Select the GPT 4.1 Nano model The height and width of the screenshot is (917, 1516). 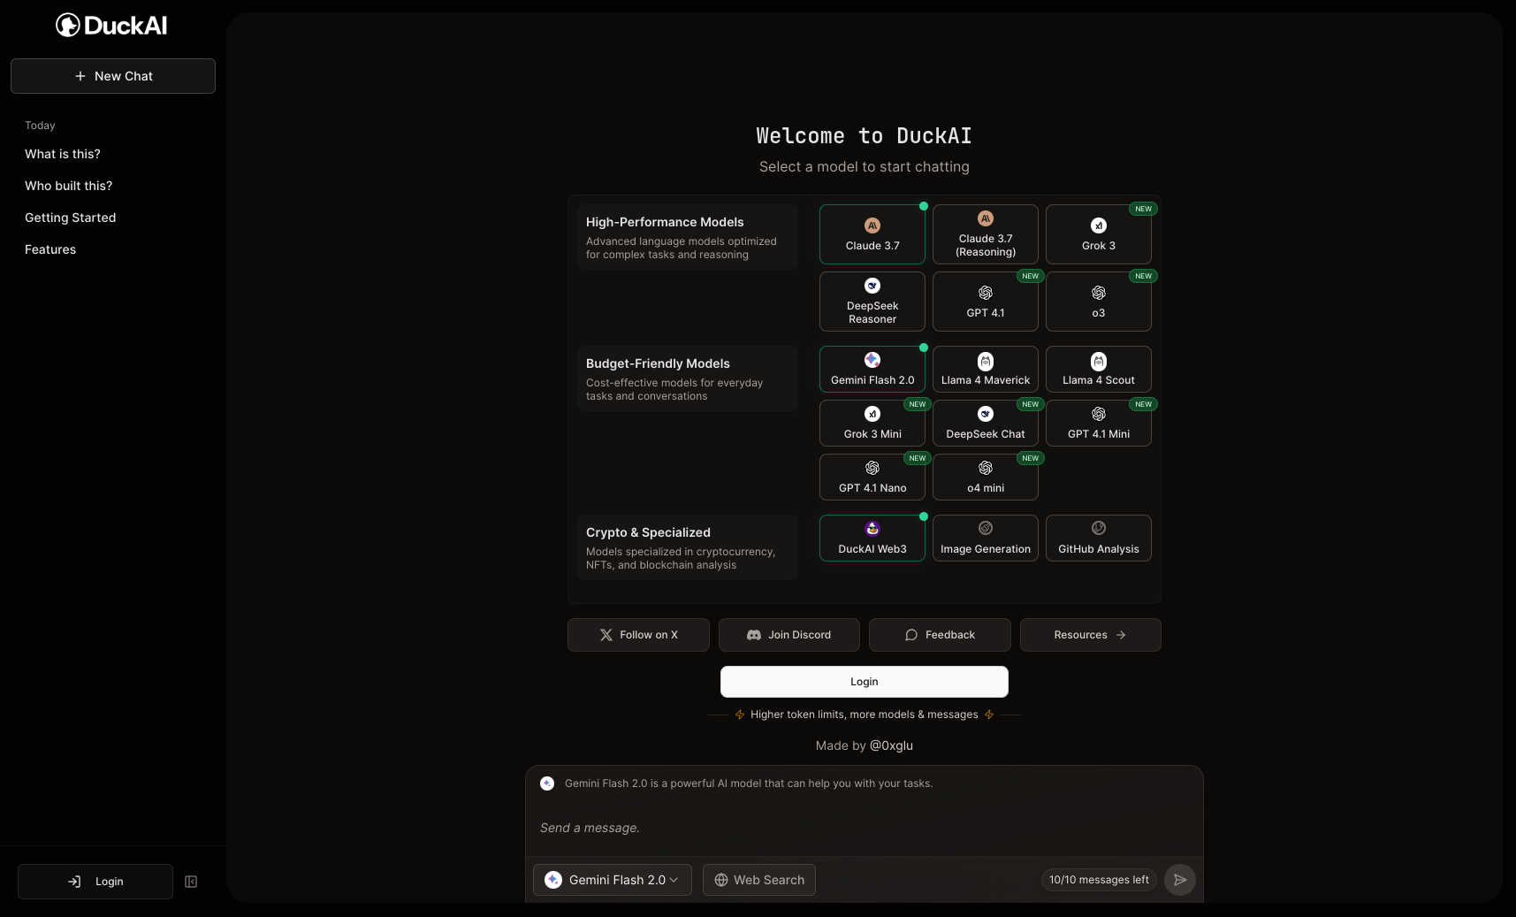[x=872, y=477]
